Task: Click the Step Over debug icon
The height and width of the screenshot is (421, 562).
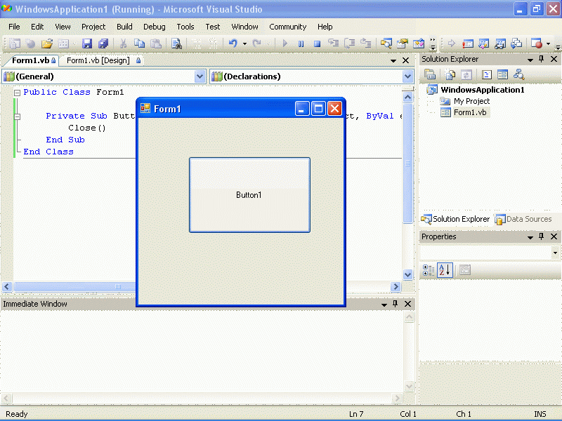Action: [350, 44]
